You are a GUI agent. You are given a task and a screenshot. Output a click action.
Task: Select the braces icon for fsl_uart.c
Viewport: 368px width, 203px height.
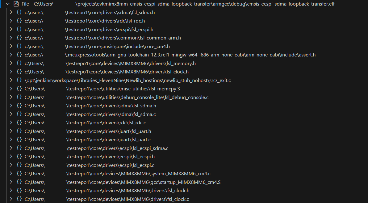19,140
